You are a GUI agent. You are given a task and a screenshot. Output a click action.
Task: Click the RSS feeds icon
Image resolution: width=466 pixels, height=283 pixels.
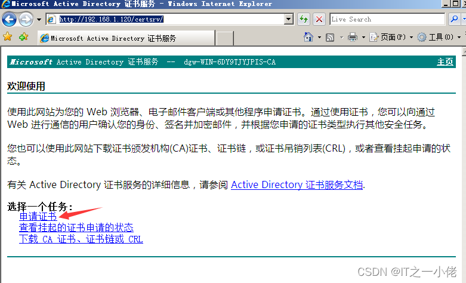click(x=330, y=38)
